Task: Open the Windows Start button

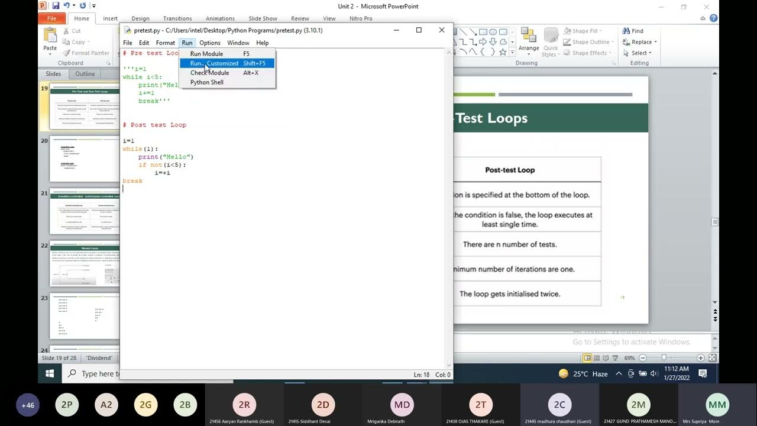Action: pos(50,373)
